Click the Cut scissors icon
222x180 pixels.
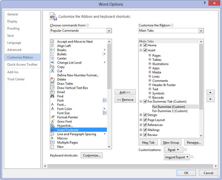(x=52, y=71)
